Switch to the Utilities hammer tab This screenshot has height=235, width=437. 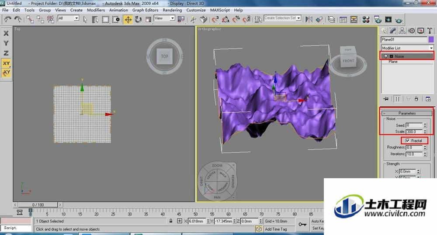pyautogui.click(x=430, y=30)
